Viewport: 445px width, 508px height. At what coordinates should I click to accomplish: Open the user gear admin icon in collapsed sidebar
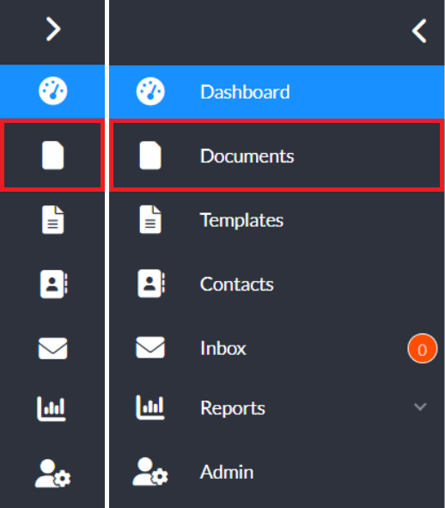(x=52, y=473)
